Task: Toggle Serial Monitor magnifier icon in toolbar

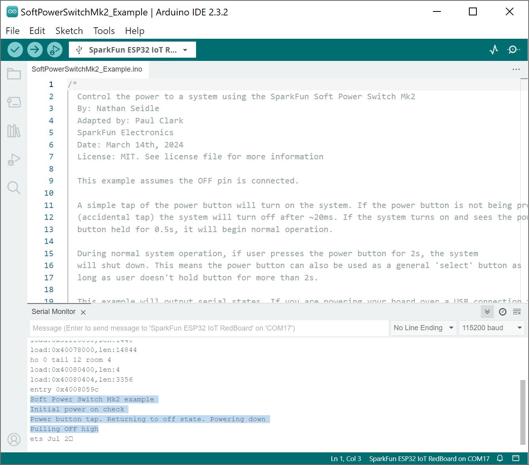Action: pos(514,50)
